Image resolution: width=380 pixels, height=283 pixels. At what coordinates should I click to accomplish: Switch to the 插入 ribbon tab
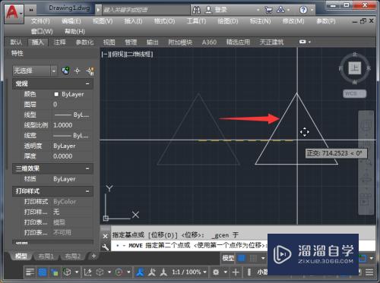coord(38,42)
